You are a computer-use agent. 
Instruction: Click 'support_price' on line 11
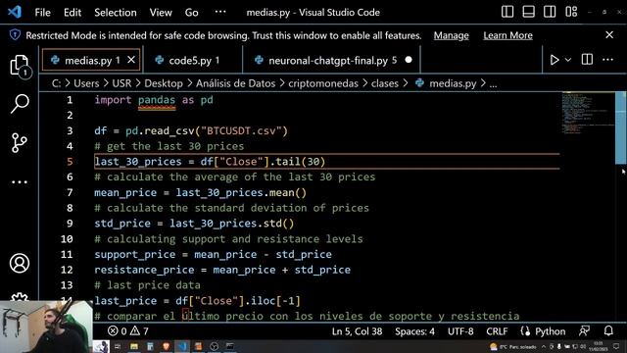[x=135, y=255]
